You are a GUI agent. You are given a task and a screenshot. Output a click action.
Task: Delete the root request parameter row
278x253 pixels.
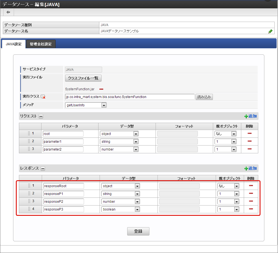point(249,134)
